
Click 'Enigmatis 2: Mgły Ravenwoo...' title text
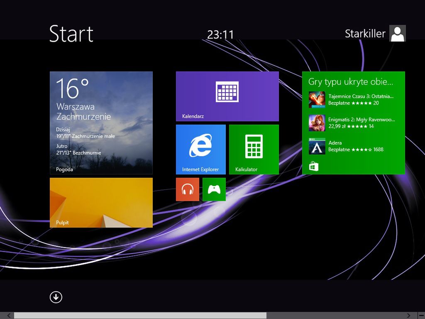(x=361, y=119)
